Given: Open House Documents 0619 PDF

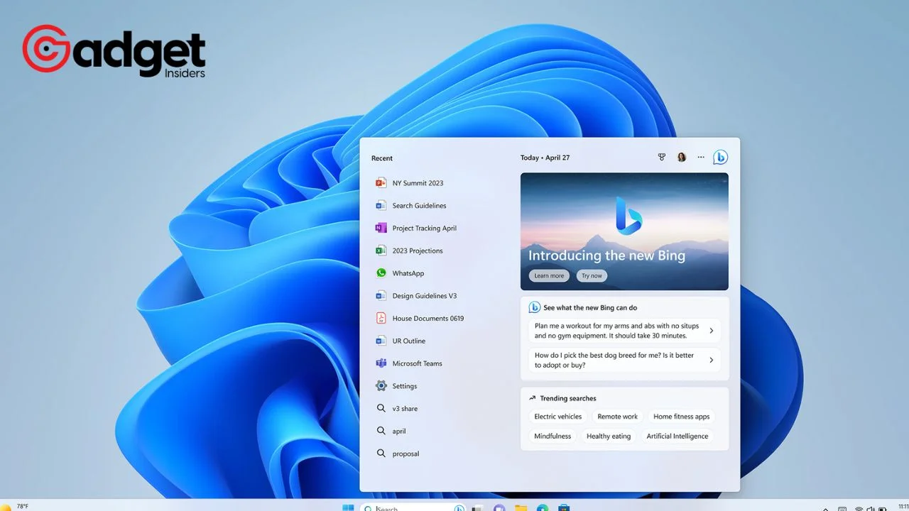Looking at the screenshot, I should (x=419, y=319).
